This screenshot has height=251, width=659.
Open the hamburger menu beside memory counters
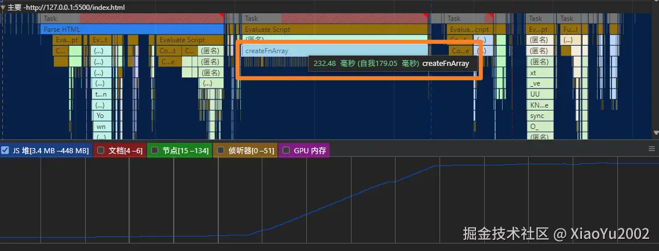click(x=652, y=149)
